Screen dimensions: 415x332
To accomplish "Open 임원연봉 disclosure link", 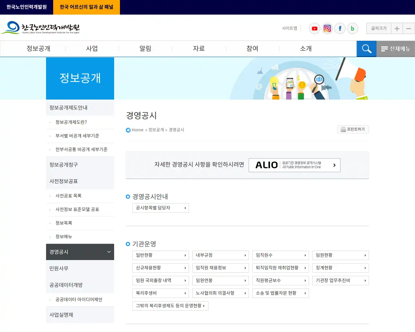I will [x=220, y=280].
